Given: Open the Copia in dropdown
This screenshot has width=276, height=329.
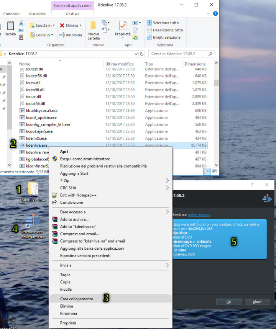Looking at the screenshot, I should [x=41, y=35].
